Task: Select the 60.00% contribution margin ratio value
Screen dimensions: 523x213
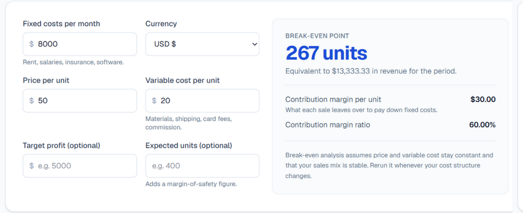Action: click(x=482, y=125)
